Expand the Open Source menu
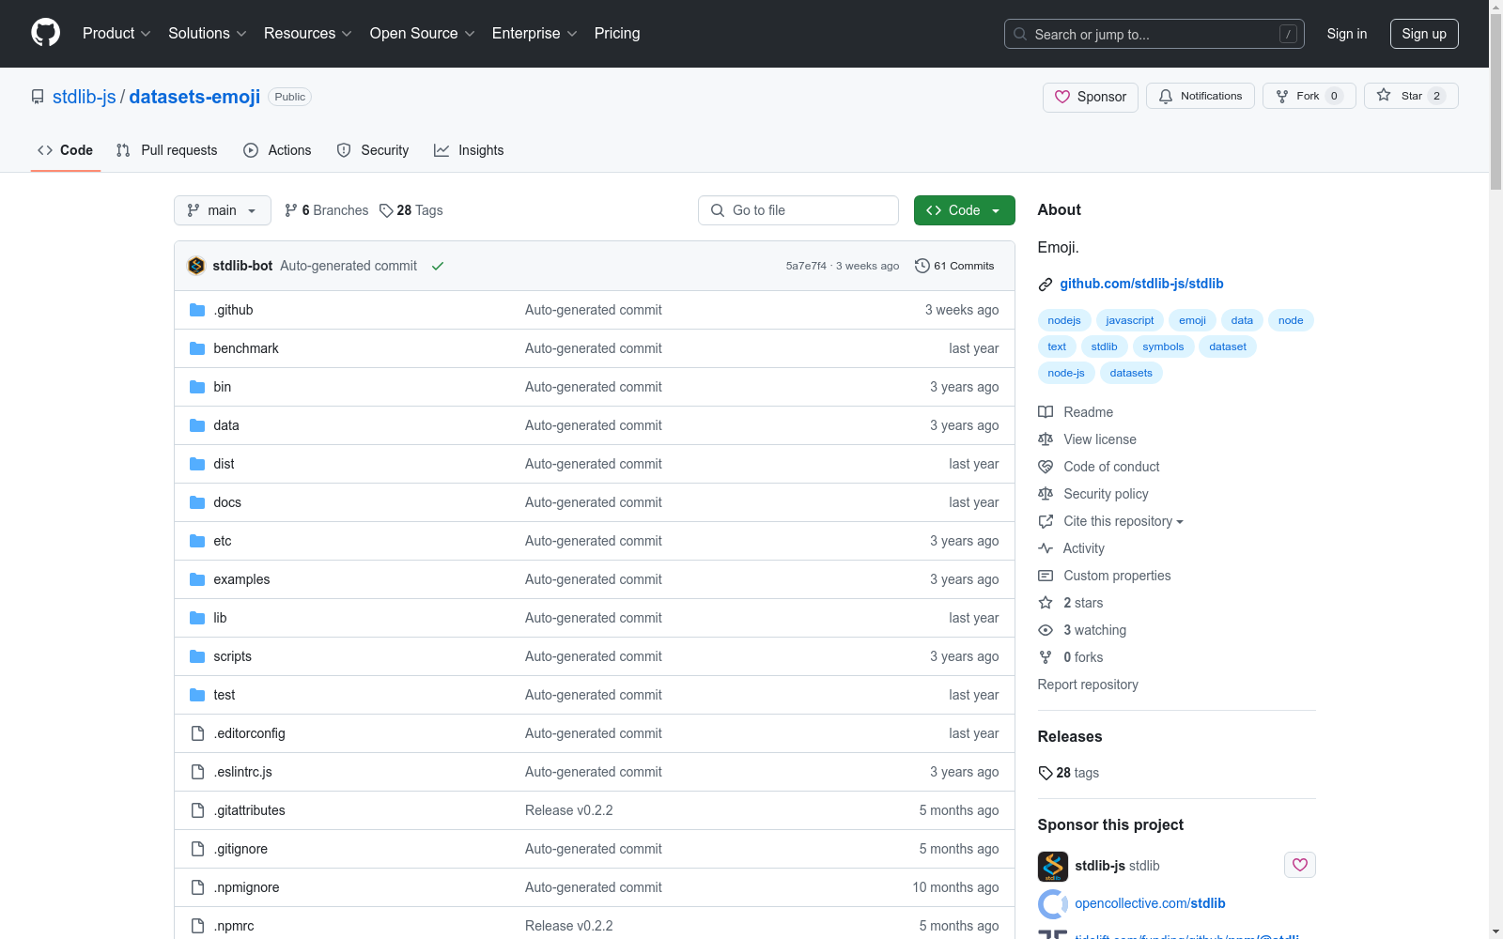Viewport: 1503px width, 939px height. pyautogui.click(x=423, y=33)
